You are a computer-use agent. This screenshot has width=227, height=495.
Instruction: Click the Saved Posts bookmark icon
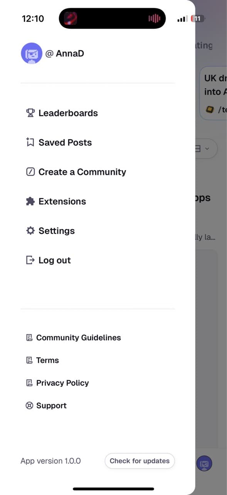30,142
